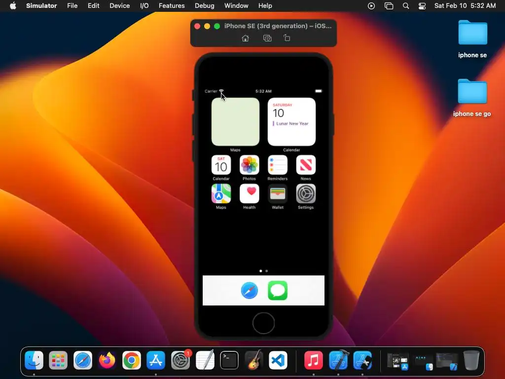Open the Wallet app on the iPhone
The height and width of the screenshot is (379, 505).
pos(278,193)
